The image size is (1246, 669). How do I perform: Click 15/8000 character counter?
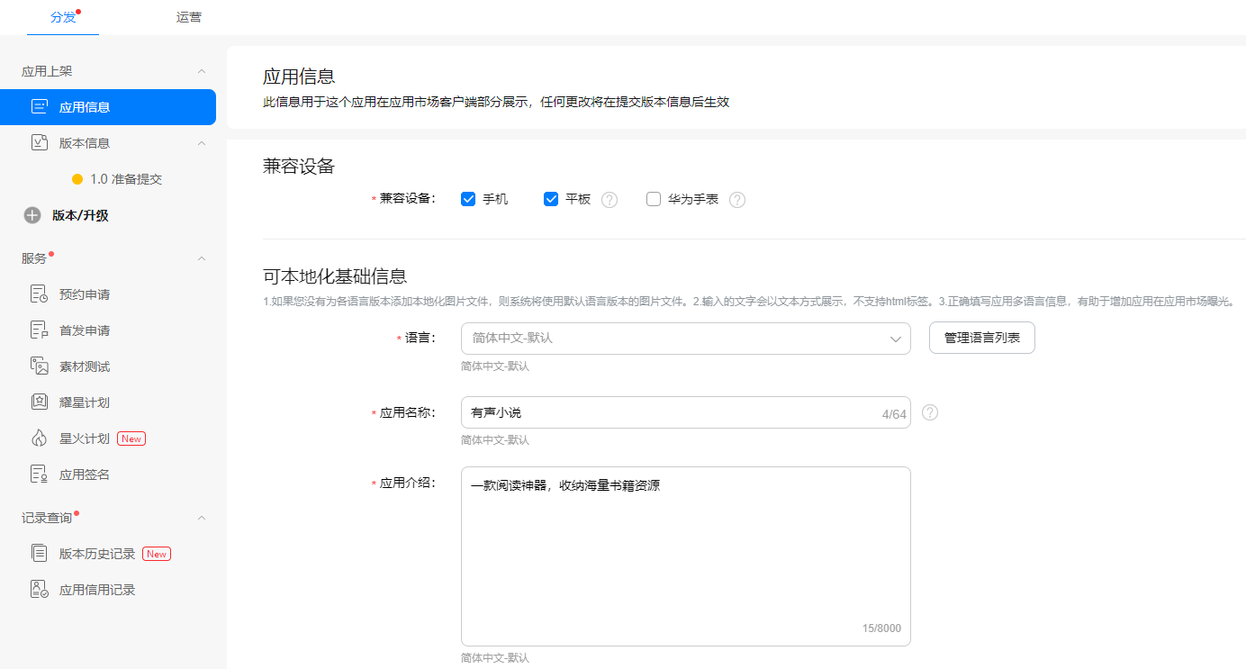coord(881,628)
